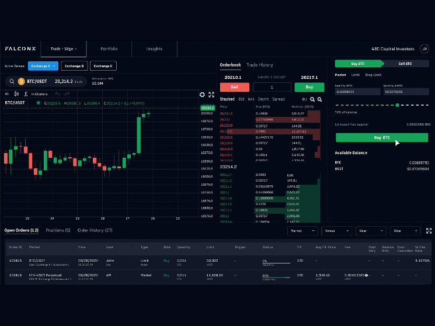Screen dimensions: 435x326
Task: Select the Stop Limit order type
Action: coord(373,75)
